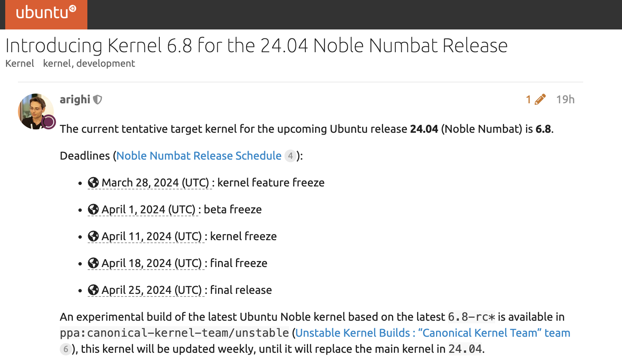Screen dimensions: 622x358
Task: Click globe icon beside April 18, 2024
Action: 93,263
